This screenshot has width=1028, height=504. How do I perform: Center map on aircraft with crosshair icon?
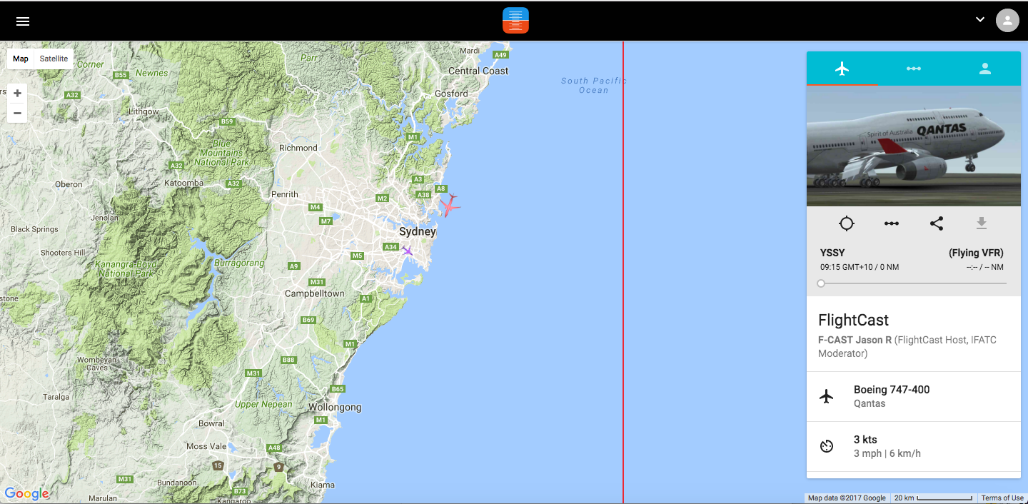pos(846,223)
